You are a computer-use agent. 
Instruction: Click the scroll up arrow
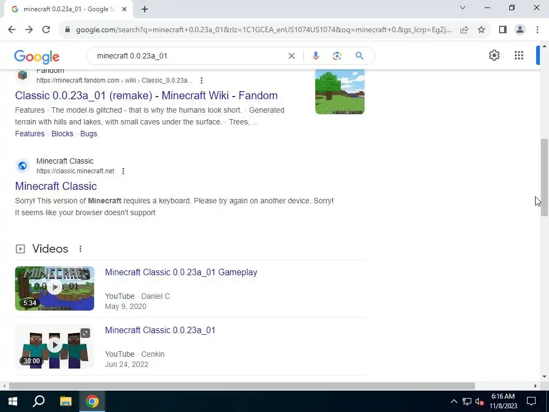click(x=544, y=46)
